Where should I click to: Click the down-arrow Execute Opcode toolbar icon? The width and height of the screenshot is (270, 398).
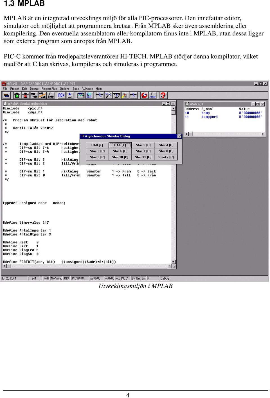point(70,95)
